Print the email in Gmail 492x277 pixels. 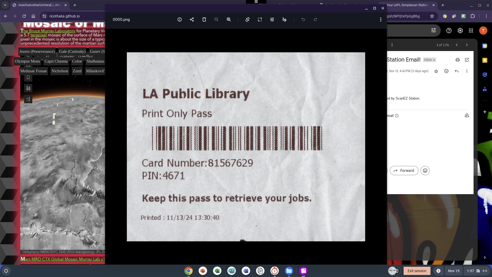(x=458, y=60)
